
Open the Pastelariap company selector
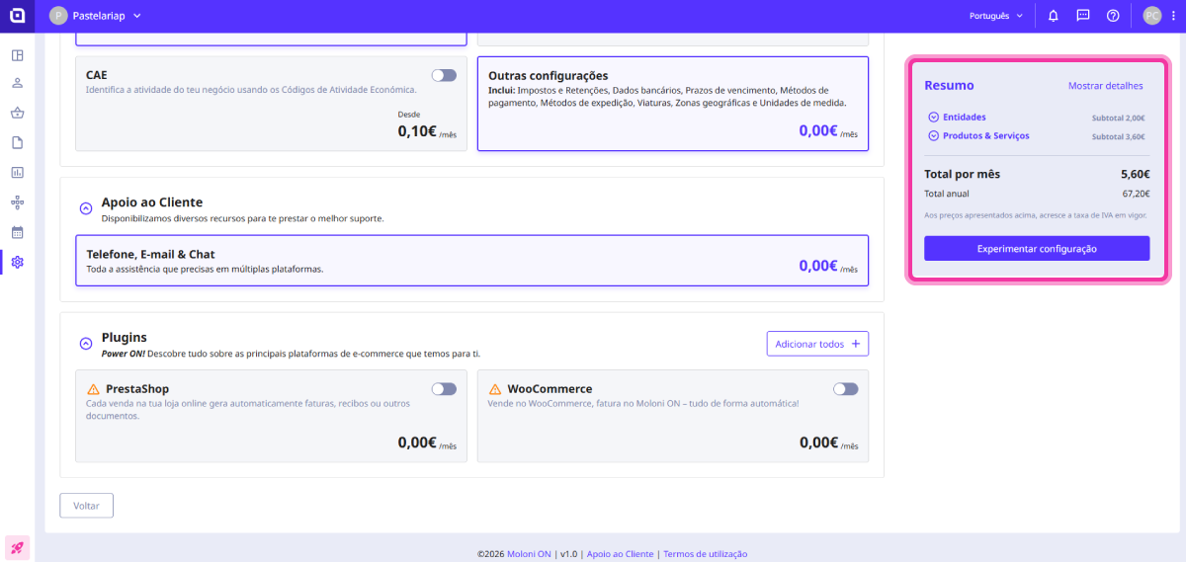(x=96, y=16)
